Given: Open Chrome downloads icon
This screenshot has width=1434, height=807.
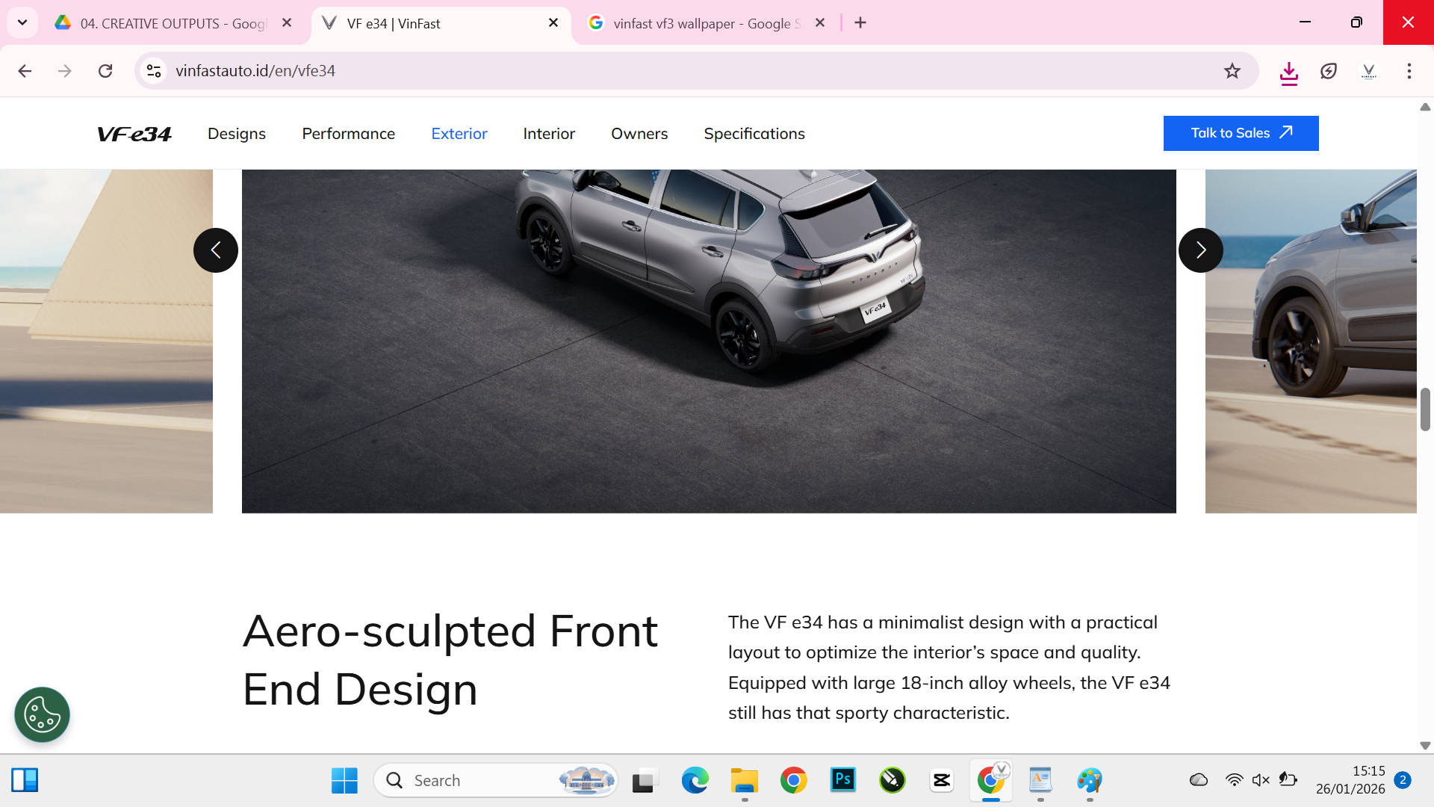Looking at the screenshot, I should click(1289, 72).
